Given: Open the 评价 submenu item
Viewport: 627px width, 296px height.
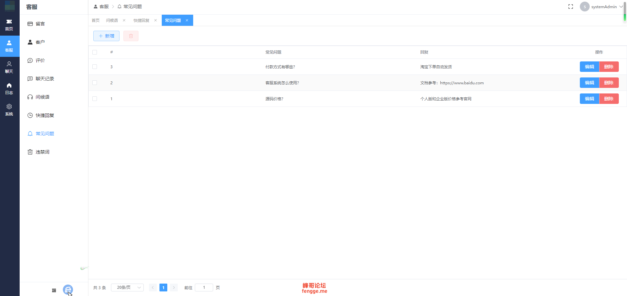Looking at the screenshot, I should click(54, 60).
